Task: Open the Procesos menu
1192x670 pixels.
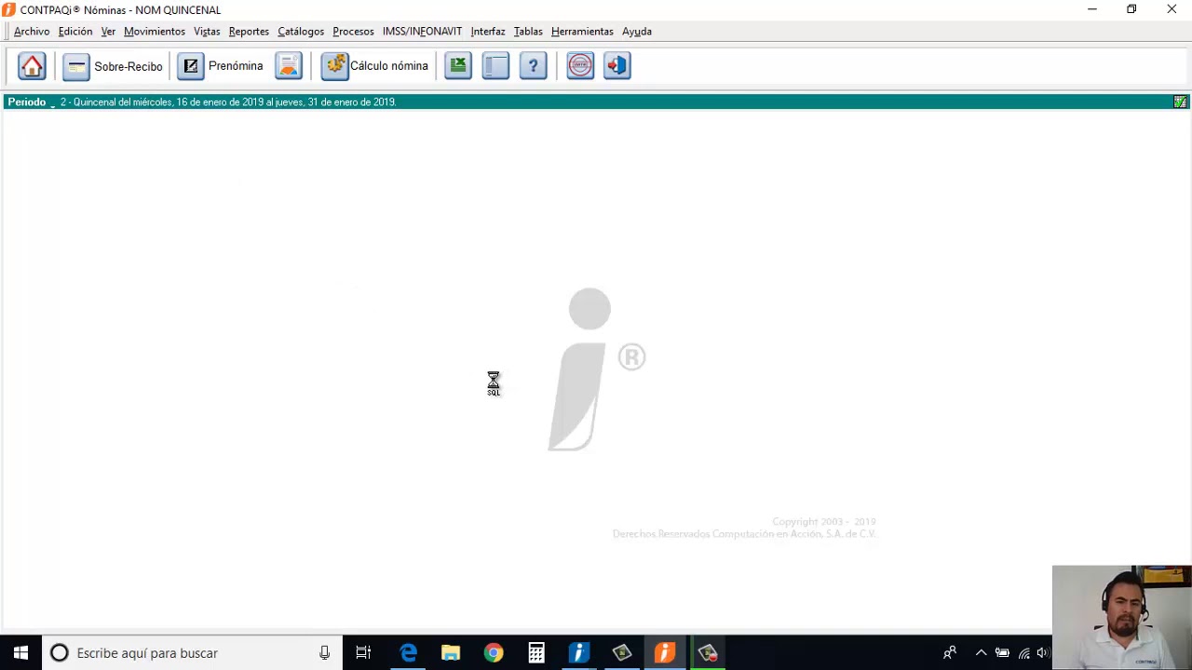Action: [353, 31]
